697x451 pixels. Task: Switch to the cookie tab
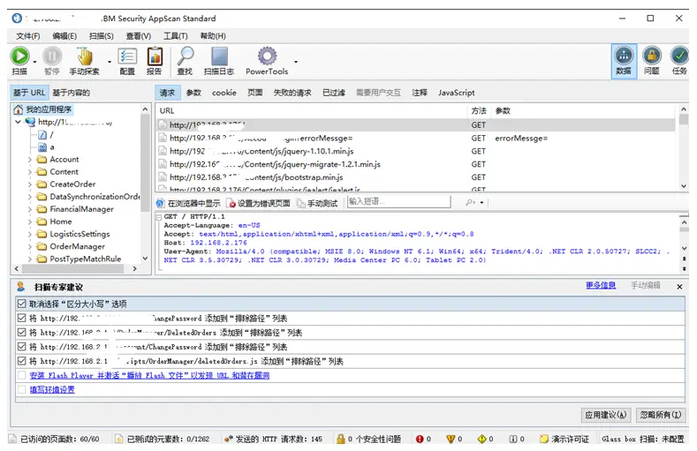point(224,93)
